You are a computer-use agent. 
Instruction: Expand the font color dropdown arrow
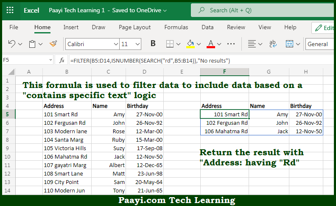(x=219, y=44)
